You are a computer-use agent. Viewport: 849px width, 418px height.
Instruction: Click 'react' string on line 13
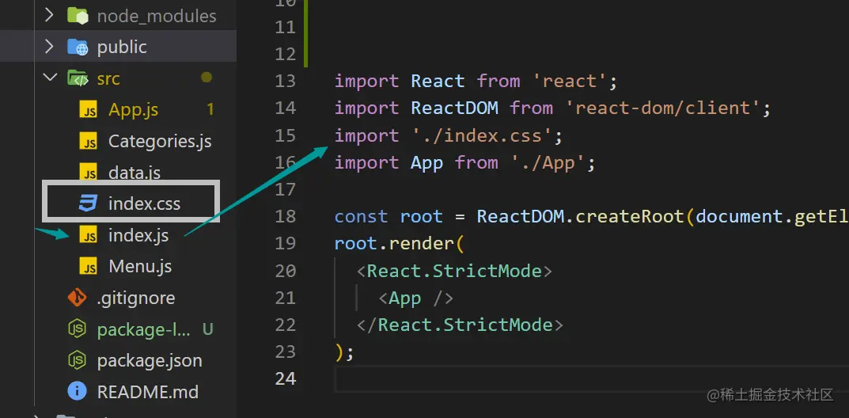tap(569, 82)
